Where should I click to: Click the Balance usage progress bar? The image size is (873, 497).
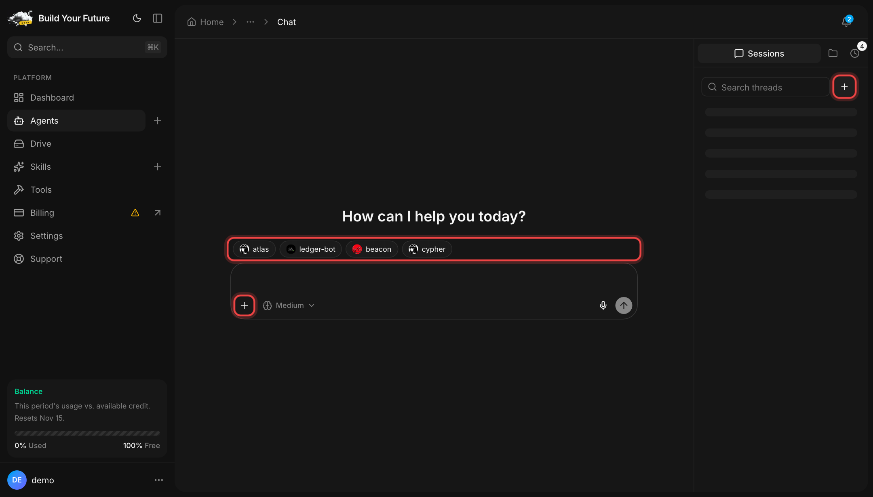pos(87,433)
